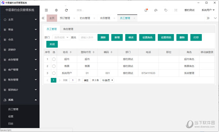
Task: Click the green 关闭 button
Action: coord(52,44)
